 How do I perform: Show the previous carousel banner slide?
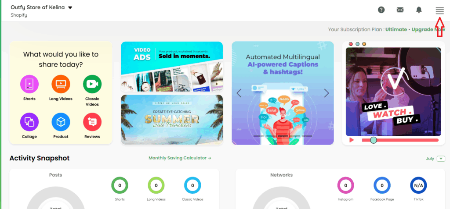pyautogui.click(x=239, y=93)
